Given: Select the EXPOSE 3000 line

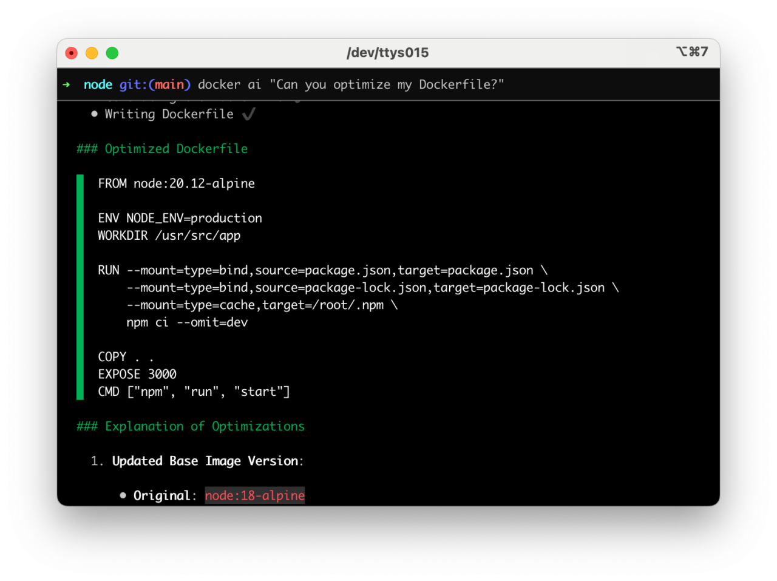Looking at the screenshot, I should point(137,374).
